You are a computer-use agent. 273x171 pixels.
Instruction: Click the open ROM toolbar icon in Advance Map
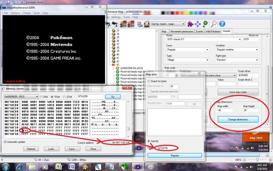[x=109, y=24]
